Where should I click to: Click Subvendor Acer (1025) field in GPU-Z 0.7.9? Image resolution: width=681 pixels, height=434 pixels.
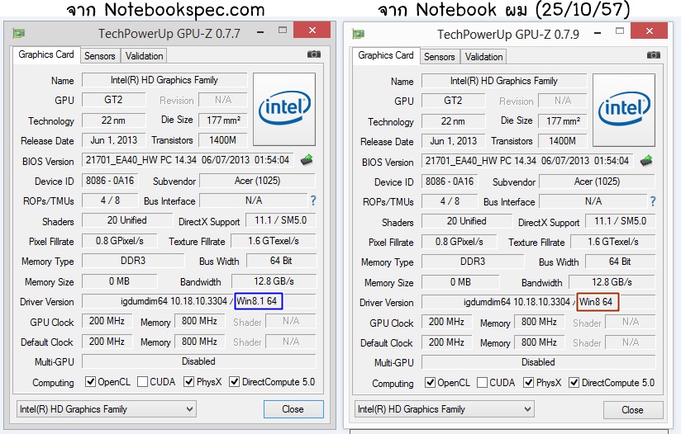597,182
